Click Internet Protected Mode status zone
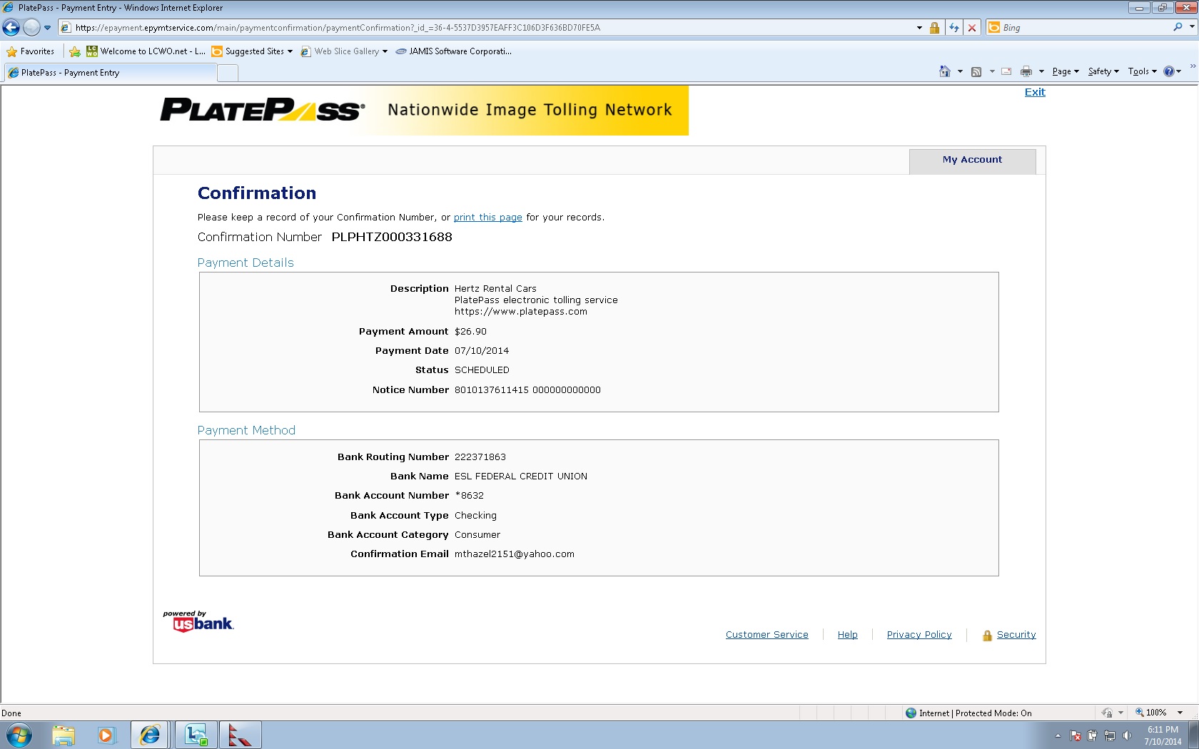This screenshot has height=749, width=1199. pos(968,713)
